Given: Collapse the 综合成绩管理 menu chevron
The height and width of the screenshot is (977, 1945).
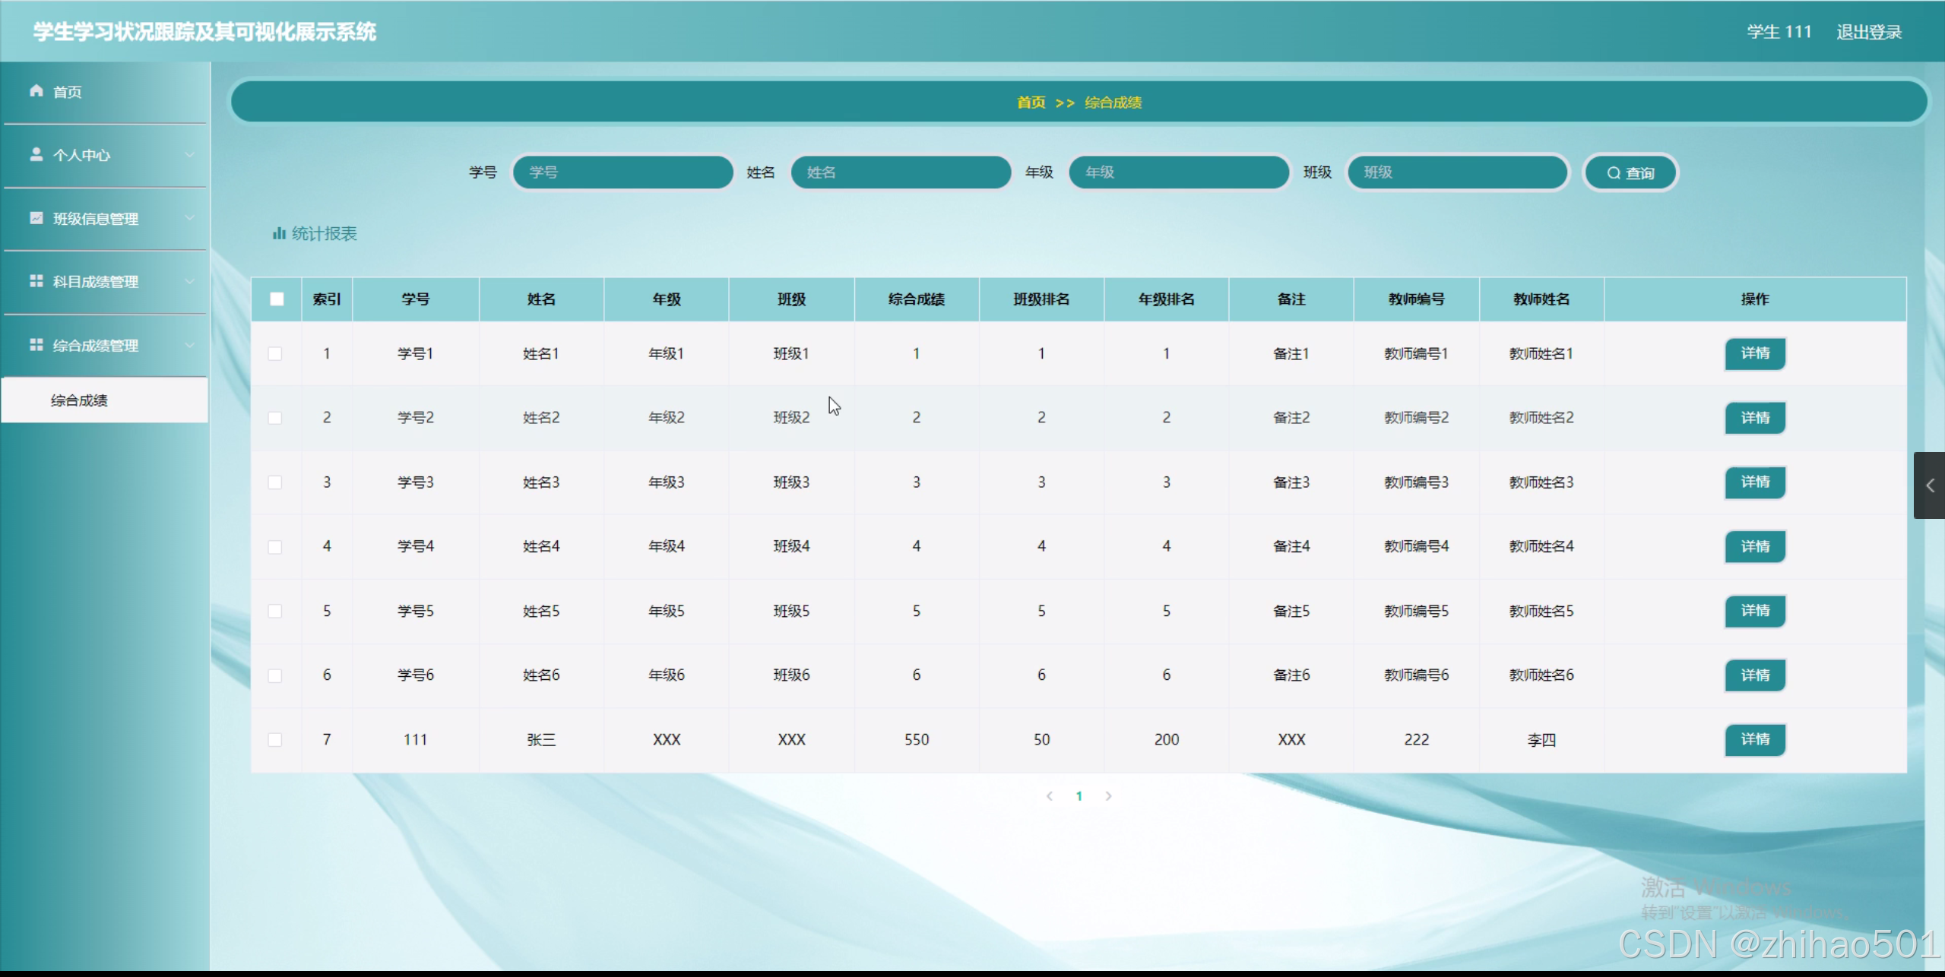Looking at the screenshot, I should click(189, 346).
